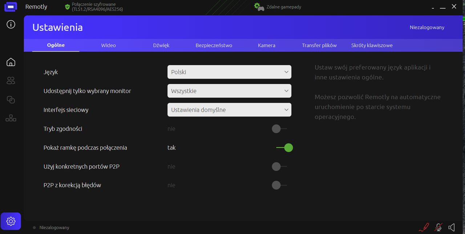
Task: Click Pokaż ramkę podczas połączenia label
Action: click(85, 148)
